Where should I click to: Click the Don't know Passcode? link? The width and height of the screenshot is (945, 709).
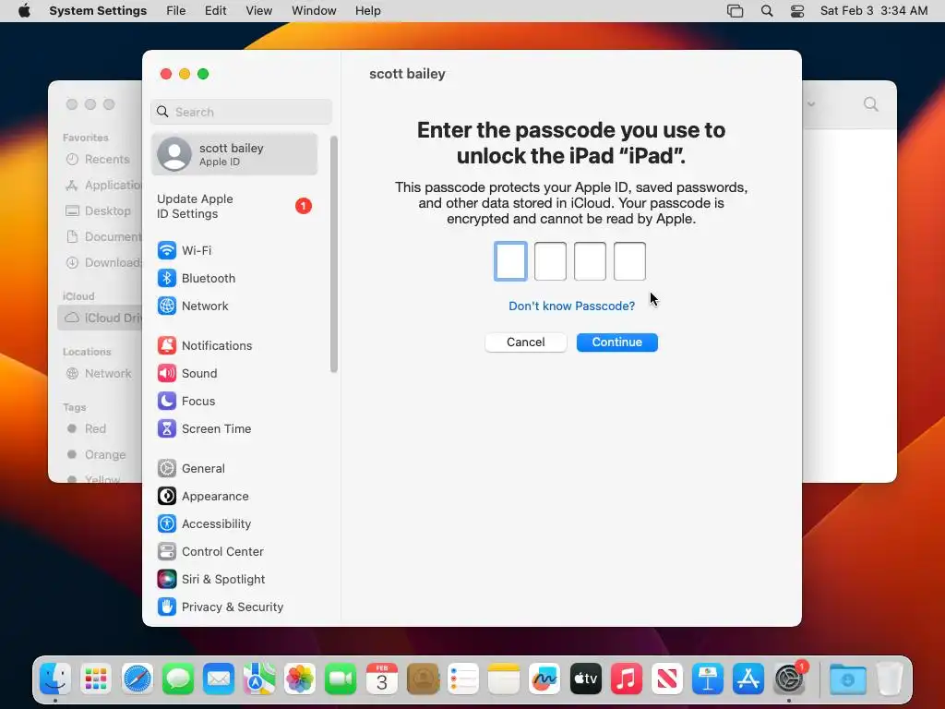tap(571, 306)
